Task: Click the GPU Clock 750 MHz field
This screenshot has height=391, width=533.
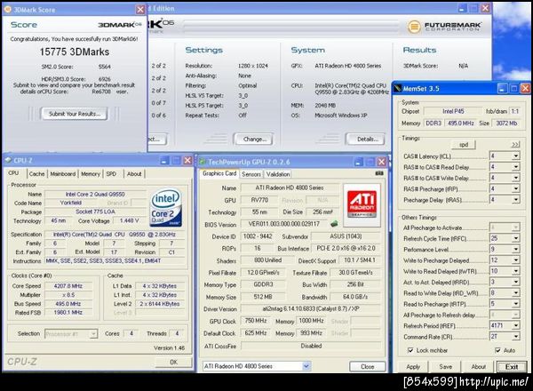Action: pos(256,321)
